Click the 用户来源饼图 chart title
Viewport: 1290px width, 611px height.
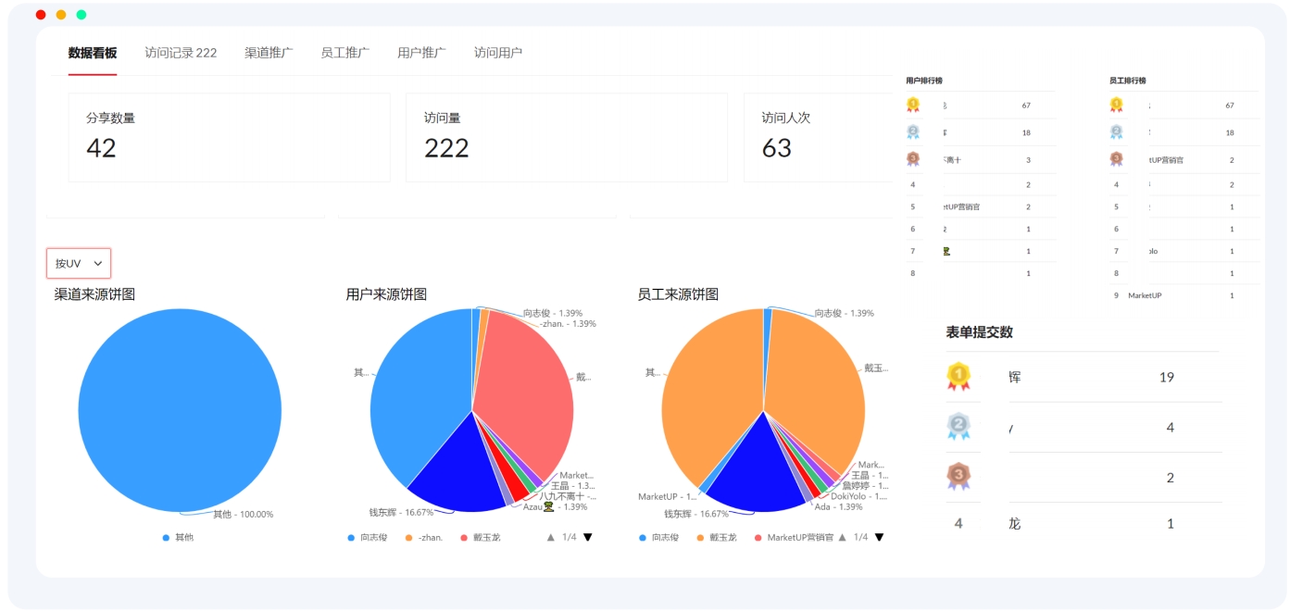[x=386, y=294]
